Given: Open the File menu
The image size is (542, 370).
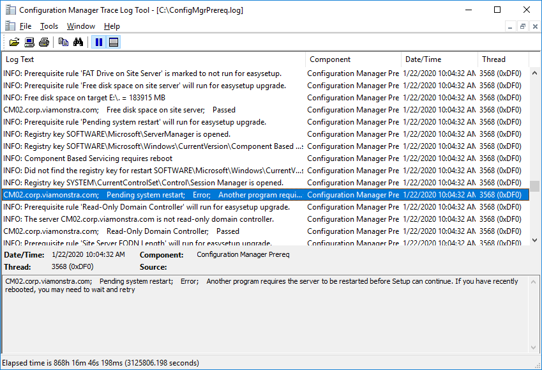Looking at the screenshot, I should tap(26, 26).
